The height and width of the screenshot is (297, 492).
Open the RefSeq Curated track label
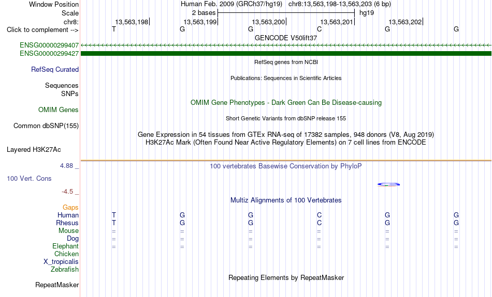tap(54, 70)
